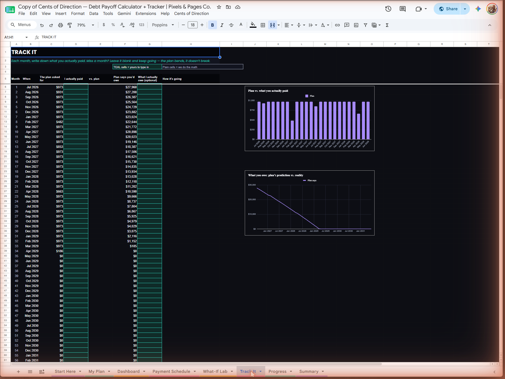Image resolution: width=505 pixels, height=379 pixels.
Task: Open Gemini sparkle icon
Action: 478,9
